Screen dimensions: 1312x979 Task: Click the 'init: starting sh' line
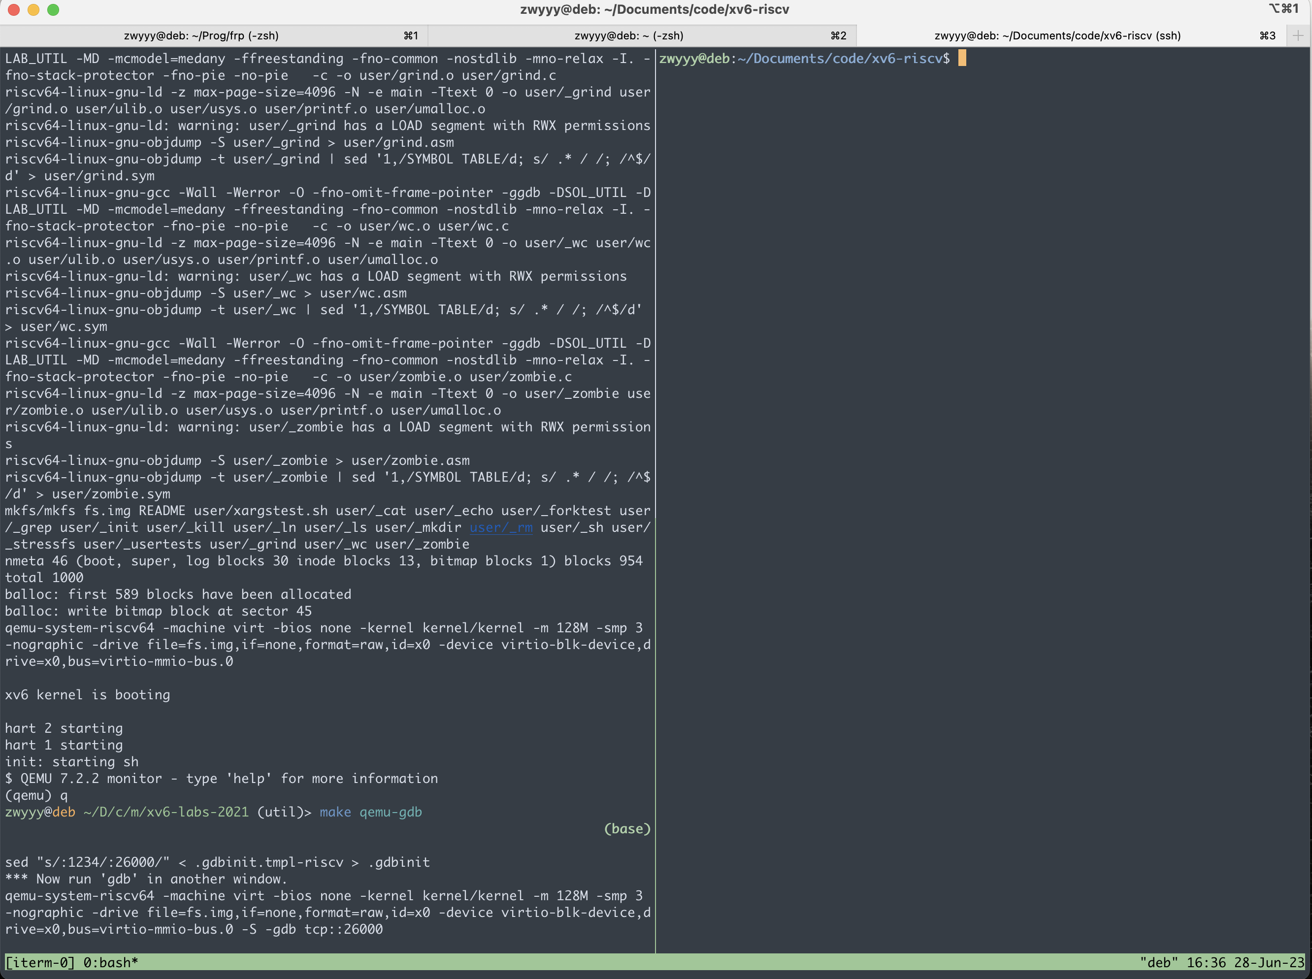[72, 761]
